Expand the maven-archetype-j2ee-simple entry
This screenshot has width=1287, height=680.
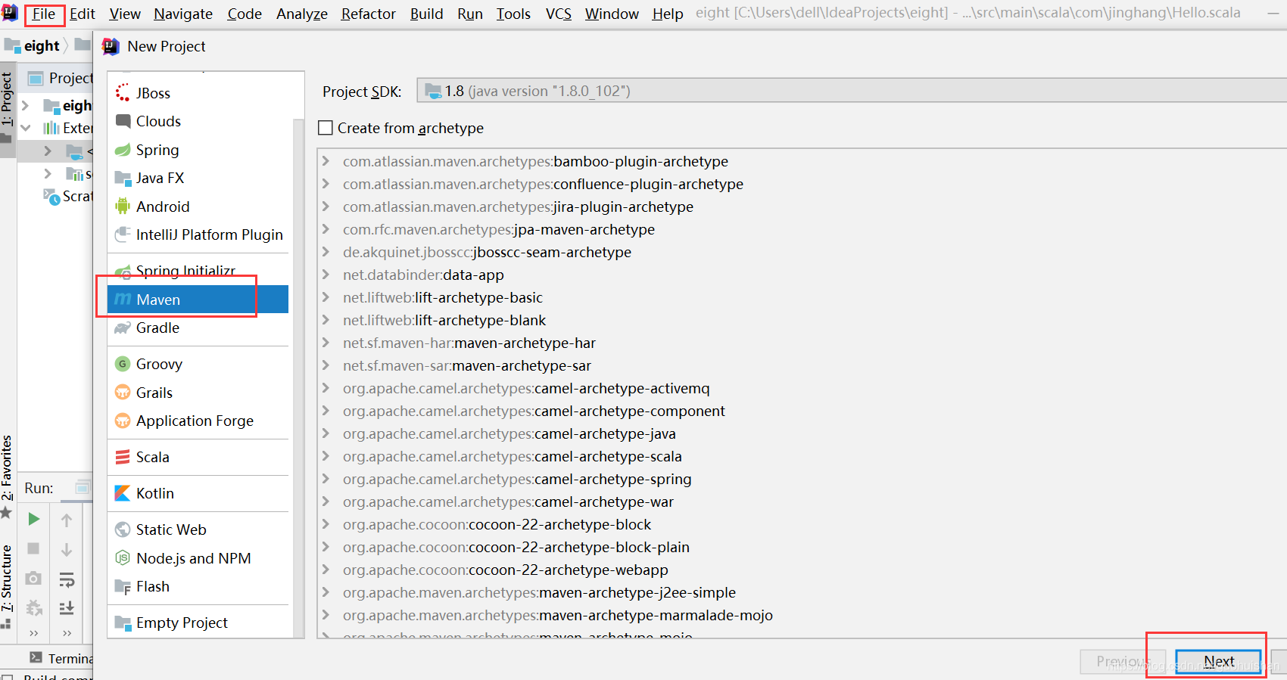tap(326, 592)
